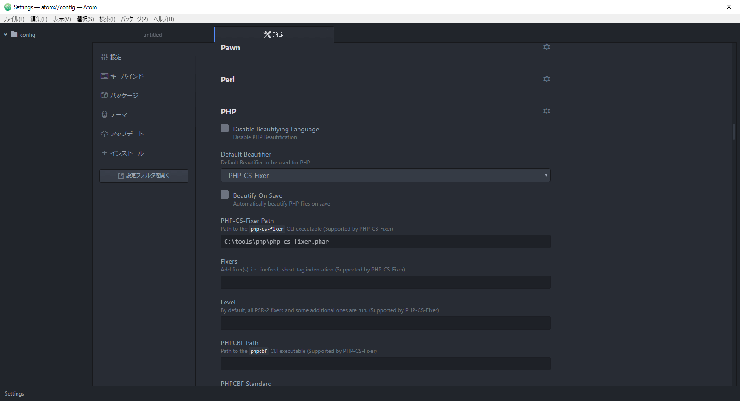Collapse the config folder in tree view
This screenshot has width=740, height=401.
tap(6, 35)
